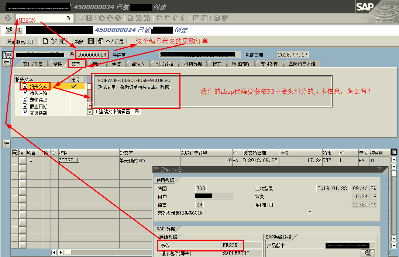Click the Help information 'i' icon

[91, 41]
